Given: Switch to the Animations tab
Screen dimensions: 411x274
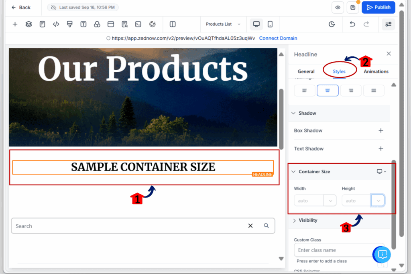Looking at the screenshot, I should tap(376, 71).
